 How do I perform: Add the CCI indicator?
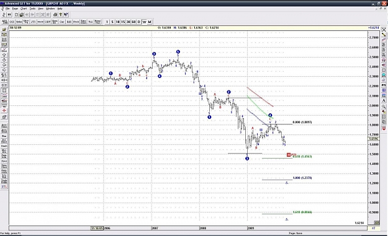point(12,22)
